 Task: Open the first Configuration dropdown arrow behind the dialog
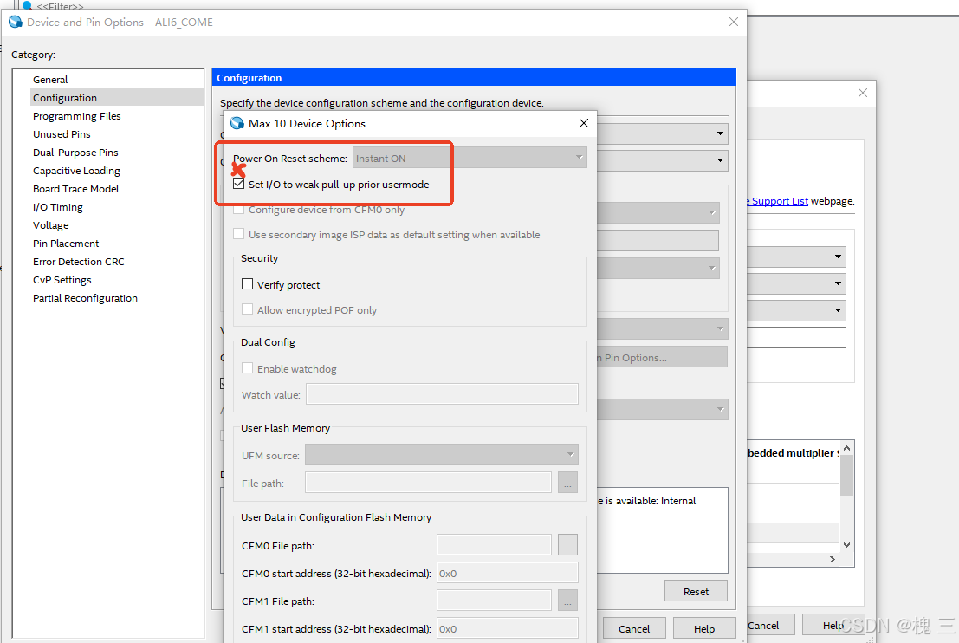click(720, 133)
